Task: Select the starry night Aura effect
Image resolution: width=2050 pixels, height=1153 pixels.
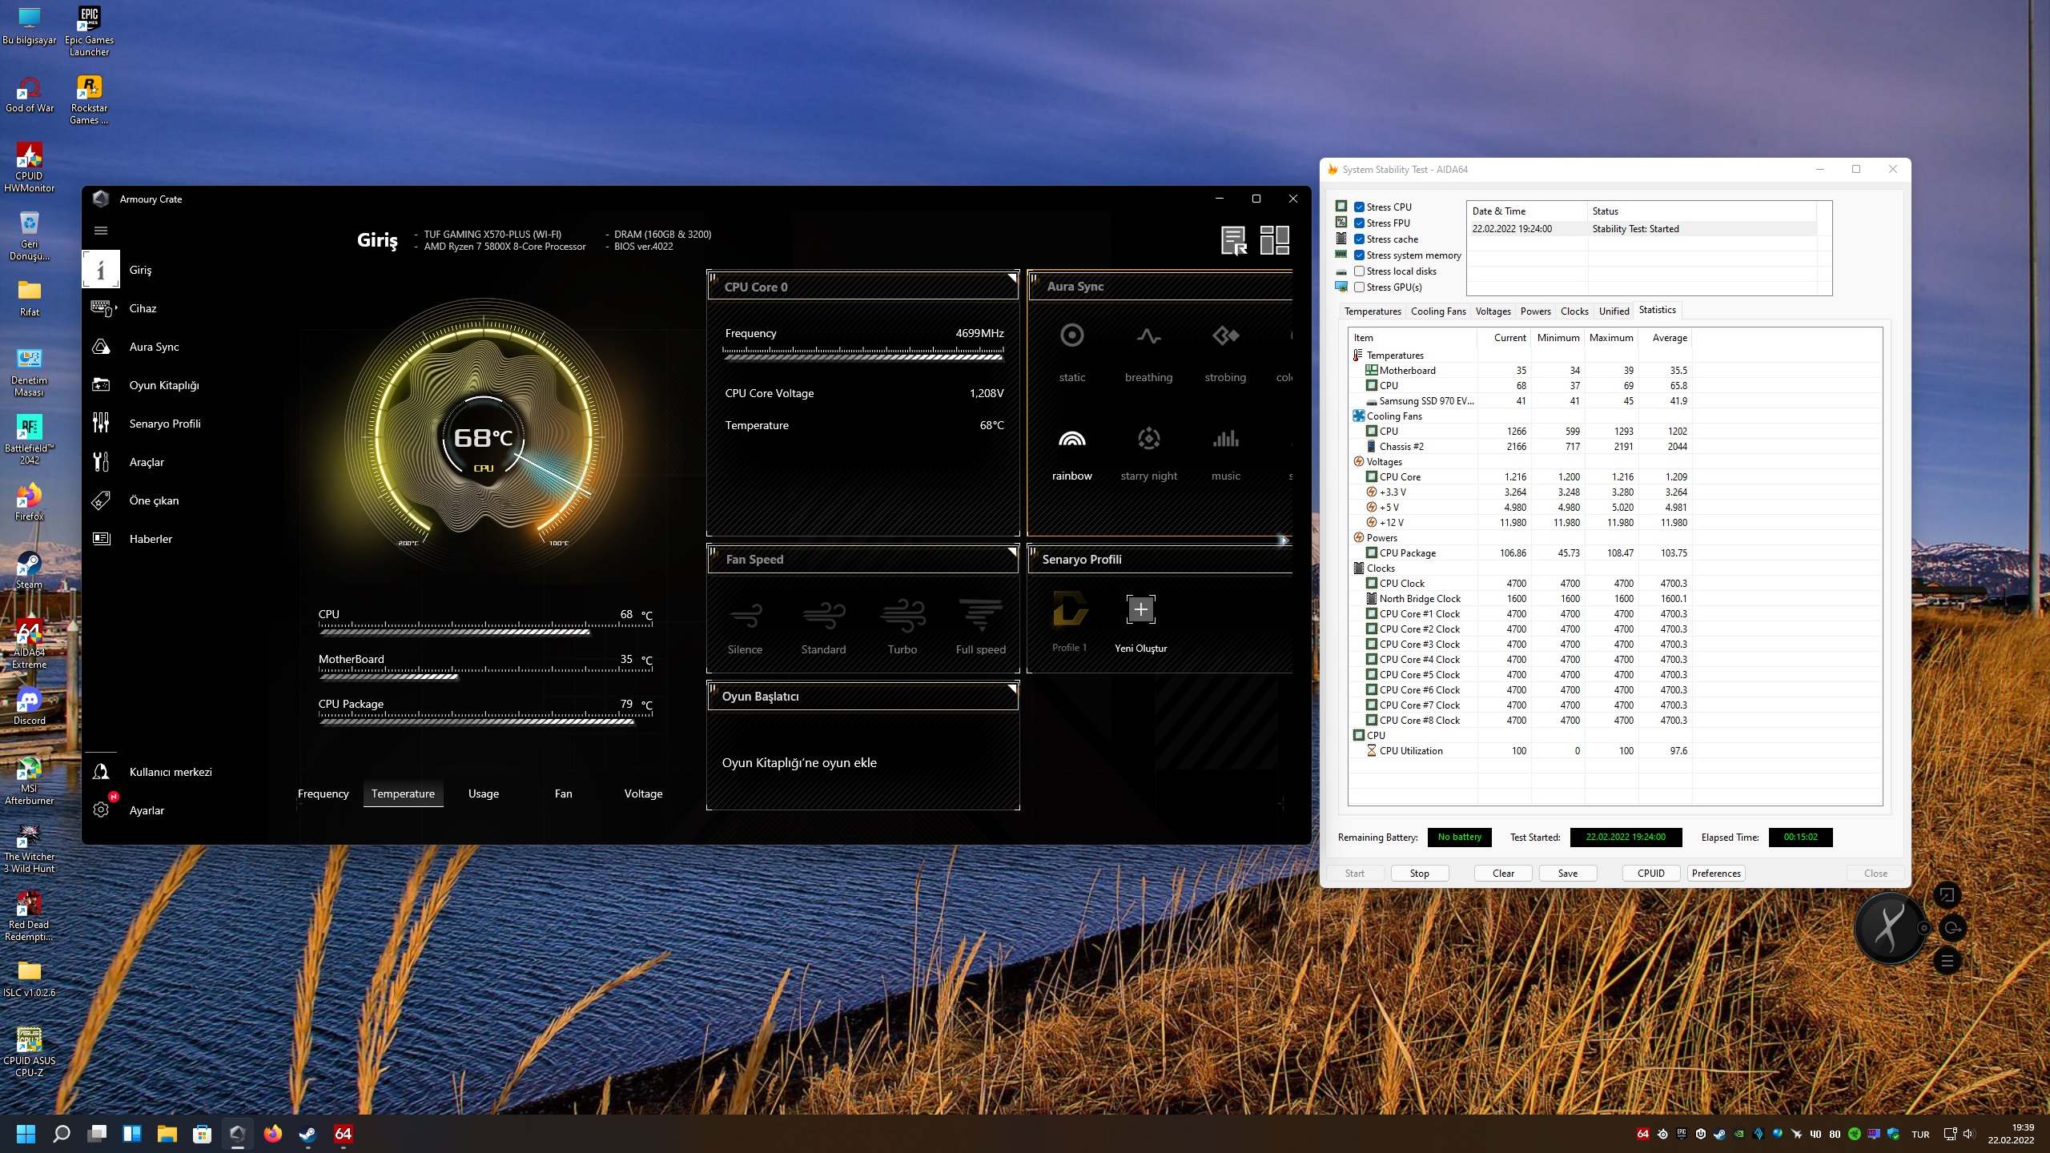Action: 1148,453
